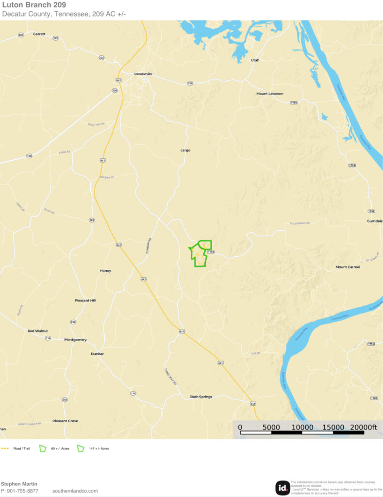Screen dimensions: 383x497
Task: Select the Pleasant Grove place label
Action: (x=66, y=421)
